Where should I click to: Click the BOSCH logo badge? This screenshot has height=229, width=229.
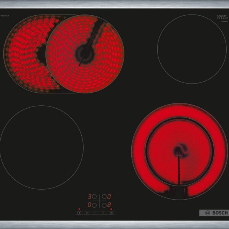(x=213, y=213)
